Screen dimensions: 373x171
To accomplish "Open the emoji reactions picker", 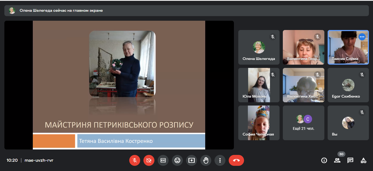I will 177,160.
